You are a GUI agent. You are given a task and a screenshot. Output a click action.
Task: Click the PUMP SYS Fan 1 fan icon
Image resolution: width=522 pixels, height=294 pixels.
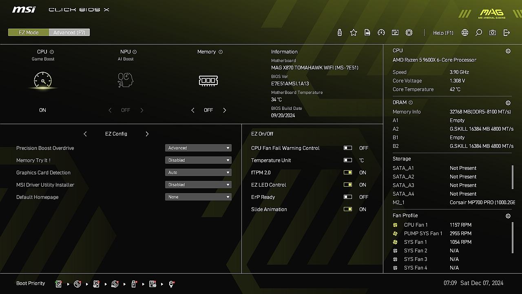395,234
